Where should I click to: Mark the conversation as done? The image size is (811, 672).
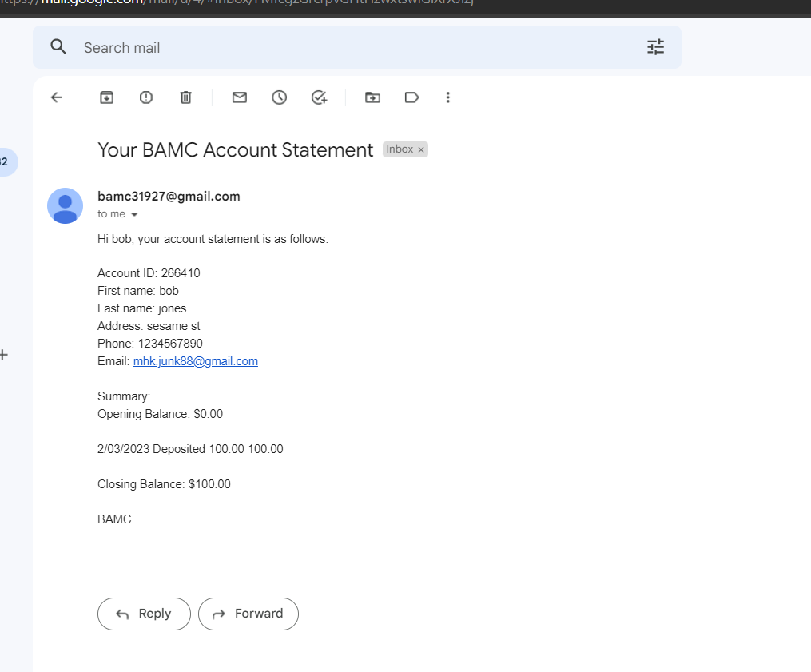[319, 97]
